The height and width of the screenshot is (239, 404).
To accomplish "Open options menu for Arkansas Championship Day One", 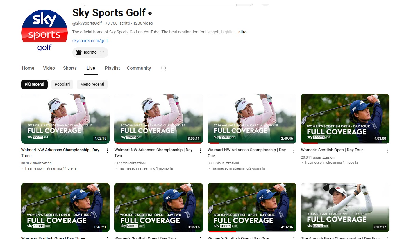I will click(294, 151).
